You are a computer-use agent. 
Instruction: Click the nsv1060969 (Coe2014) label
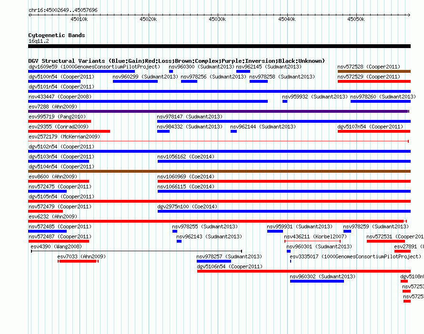tap(186, 177)
